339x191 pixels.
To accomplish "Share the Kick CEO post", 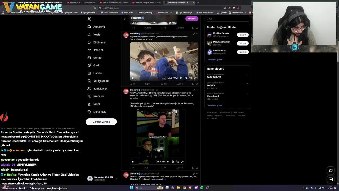I will coord(197,168).
